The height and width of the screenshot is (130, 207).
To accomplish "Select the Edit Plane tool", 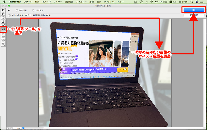I will 3,10.
